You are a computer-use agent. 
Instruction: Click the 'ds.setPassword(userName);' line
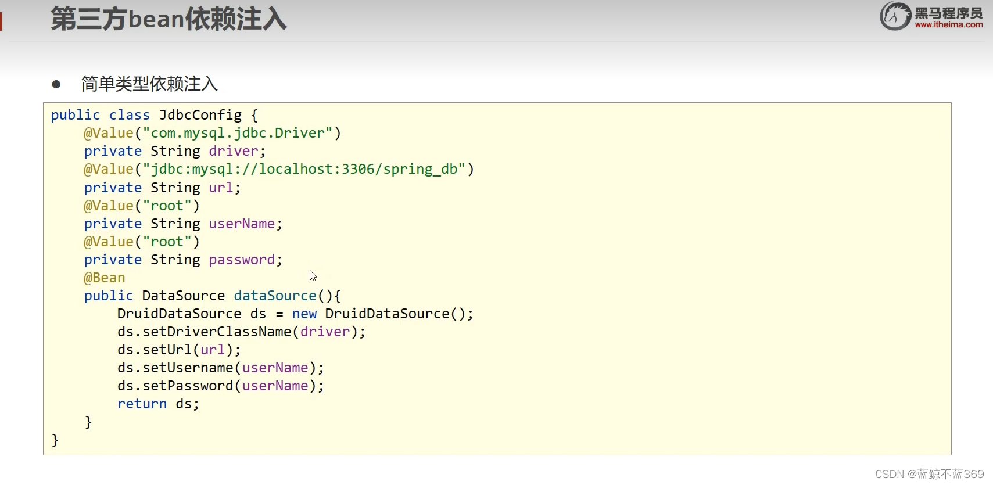221,386
